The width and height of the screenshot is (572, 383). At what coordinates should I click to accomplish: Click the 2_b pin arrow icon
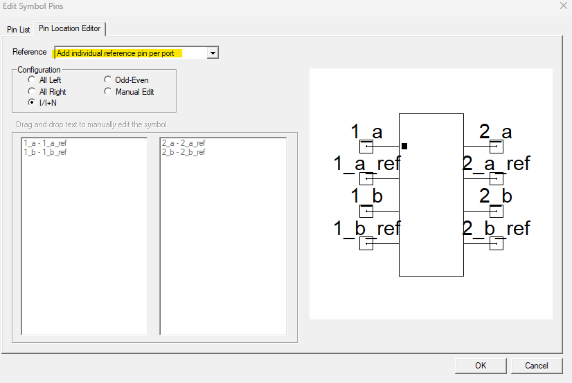coord(496,212)
